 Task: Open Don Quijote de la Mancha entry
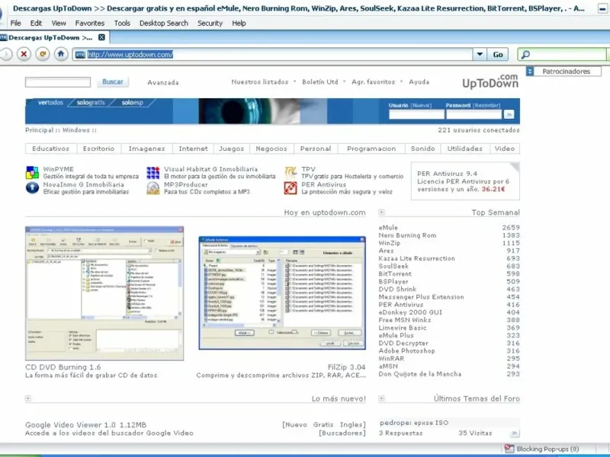(420, 374)
